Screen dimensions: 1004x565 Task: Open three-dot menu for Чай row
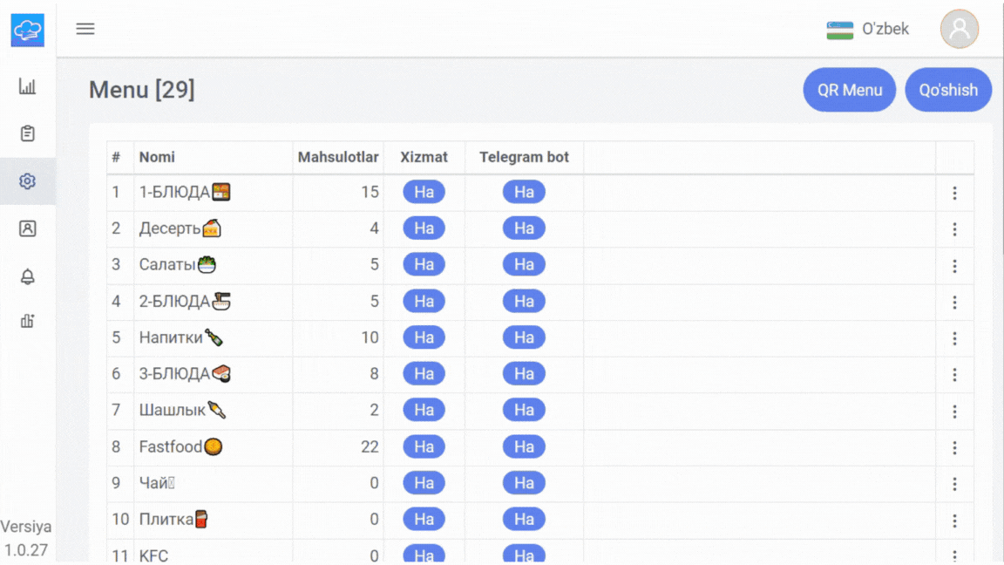954,484
